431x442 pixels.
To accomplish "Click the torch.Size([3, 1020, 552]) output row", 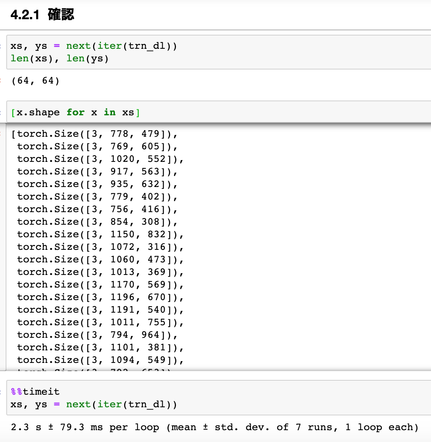I will pos(100,159).
